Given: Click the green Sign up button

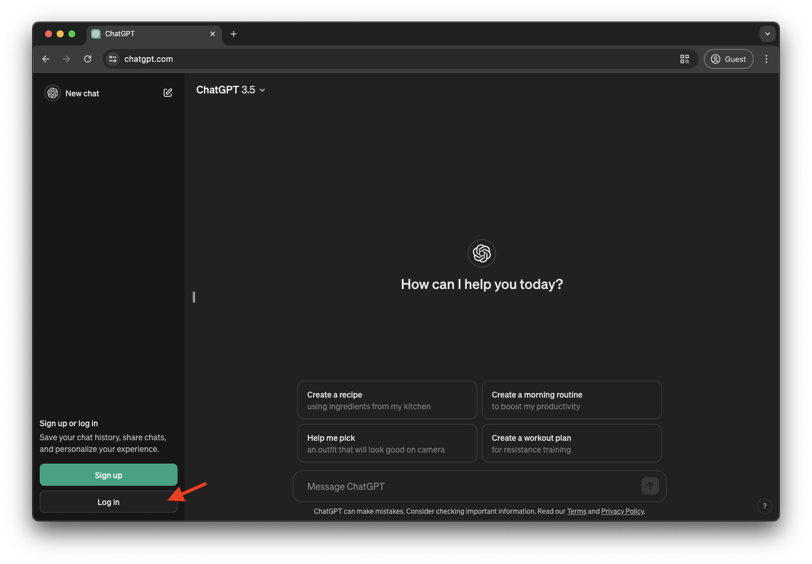Looking at the screenshot, I should pyautogui.click(x=109, y=475).
